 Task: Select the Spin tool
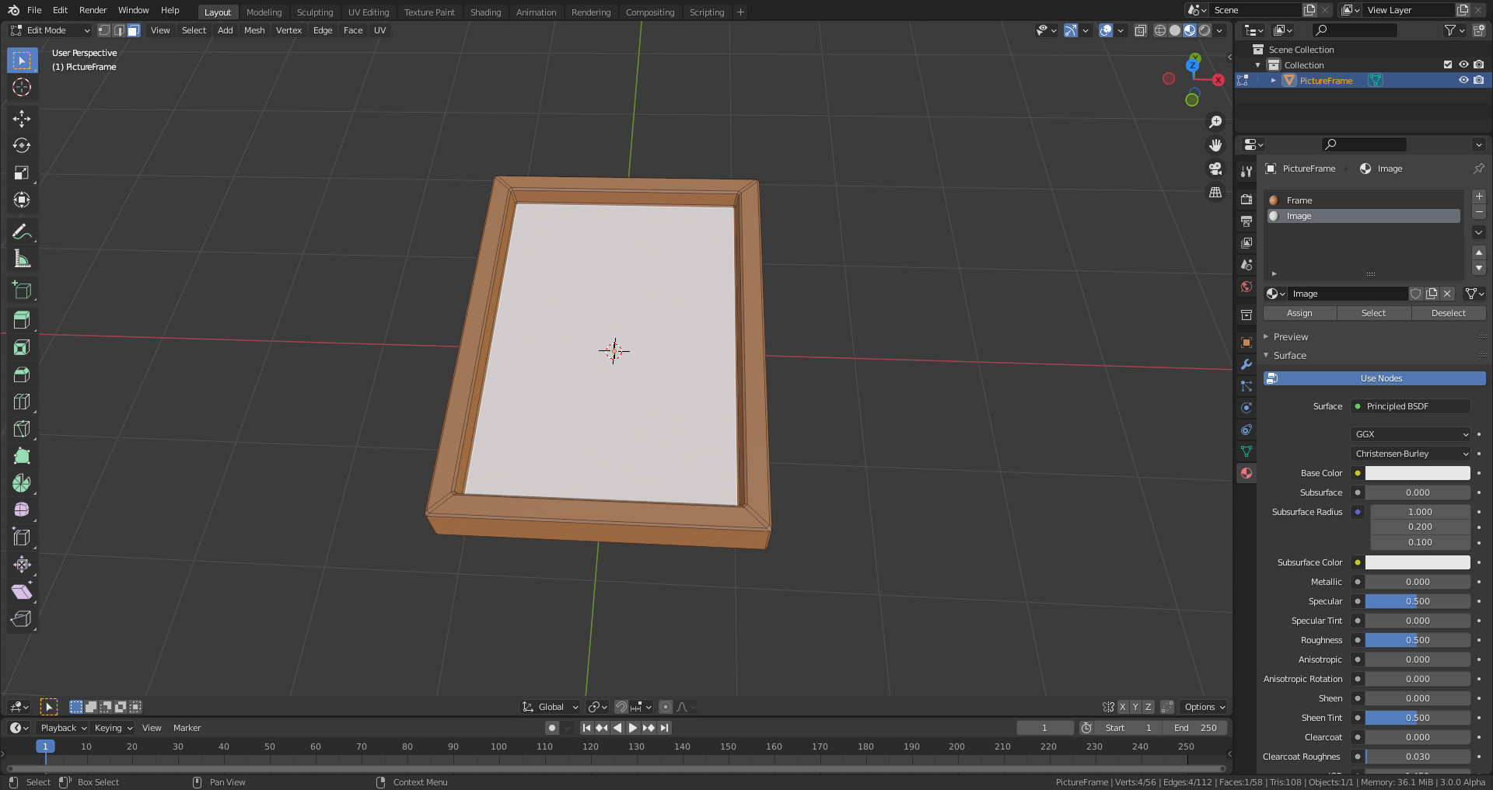click(x=22, y=483)
